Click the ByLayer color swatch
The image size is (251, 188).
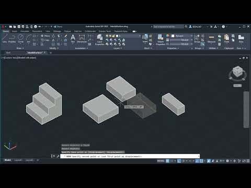click(x=173, y=36)
